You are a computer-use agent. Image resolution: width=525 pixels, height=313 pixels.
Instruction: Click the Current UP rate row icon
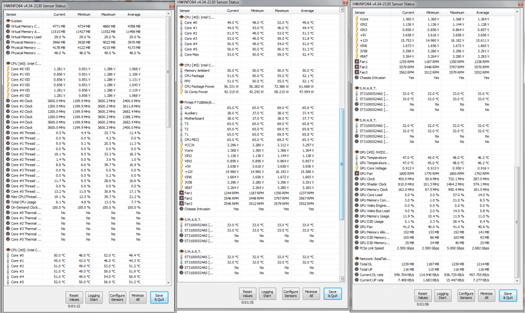click(x=357, y=280)
